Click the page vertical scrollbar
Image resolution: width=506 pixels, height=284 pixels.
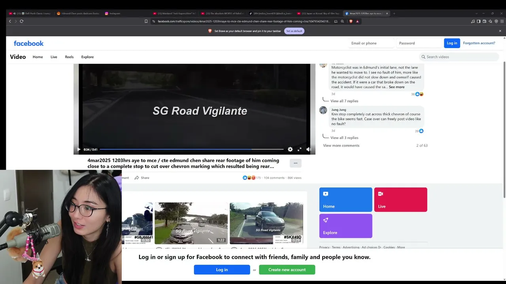(x=504, y=130)
